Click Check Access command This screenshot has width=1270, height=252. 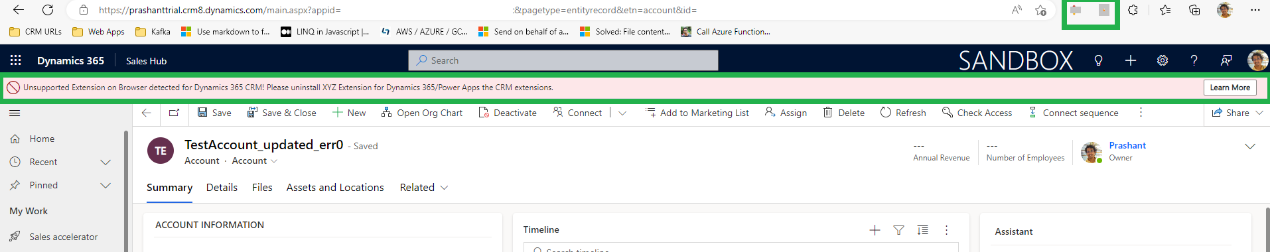977,113
